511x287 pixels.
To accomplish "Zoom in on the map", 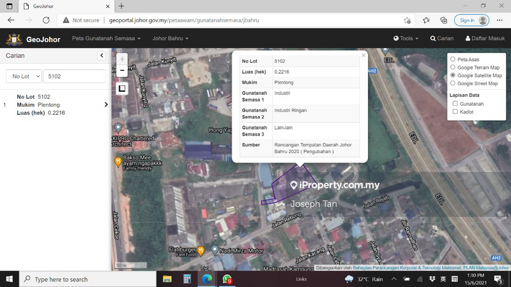I will [x=122, y=59].
